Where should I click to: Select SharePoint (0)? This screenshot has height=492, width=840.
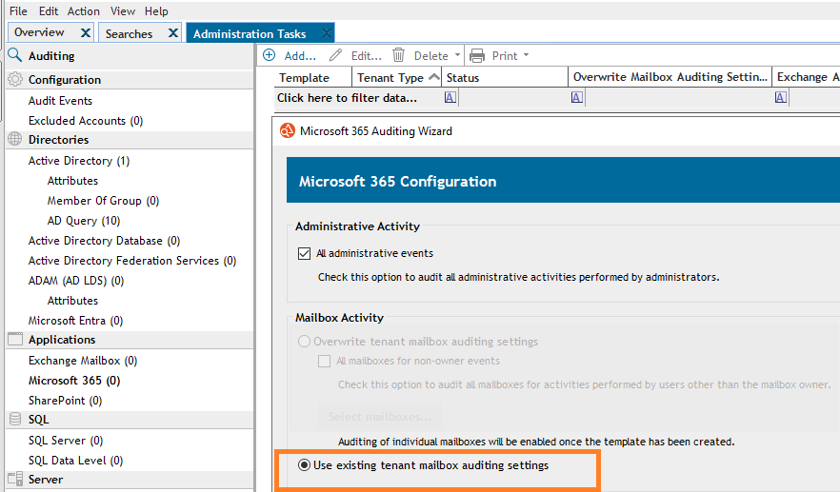click(x=65, y=401)
